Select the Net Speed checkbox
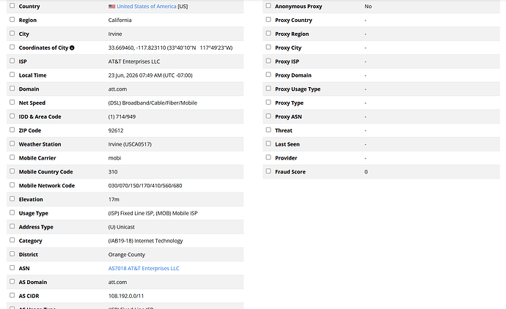 (12, 102)
